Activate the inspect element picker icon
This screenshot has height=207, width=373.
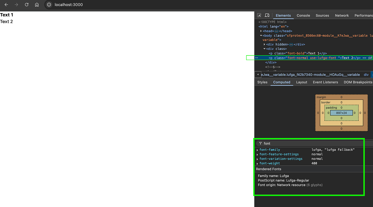259,15
